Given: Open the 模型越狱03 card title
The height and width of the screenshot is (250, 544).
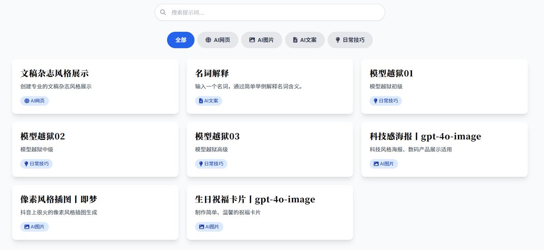Looking at the screenshot, I should tap(217, 136).
